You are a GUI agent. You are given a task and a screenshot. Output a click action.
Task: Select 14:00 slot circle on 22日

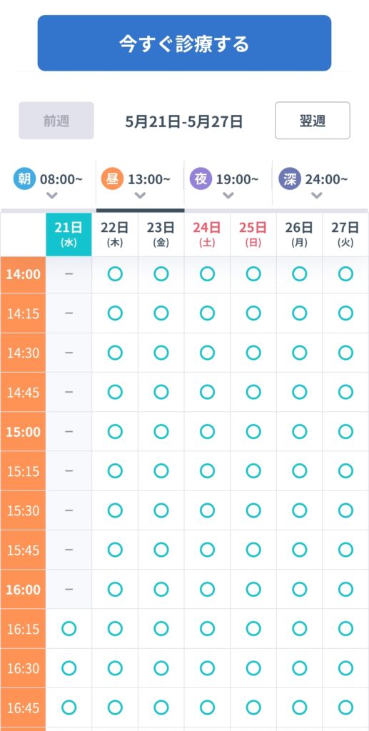pos(115,274)
